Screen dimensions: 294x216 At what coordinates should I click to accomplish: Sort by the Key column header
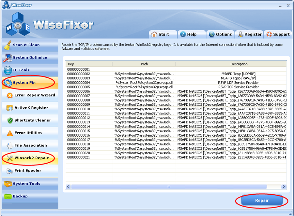[89, 64]
